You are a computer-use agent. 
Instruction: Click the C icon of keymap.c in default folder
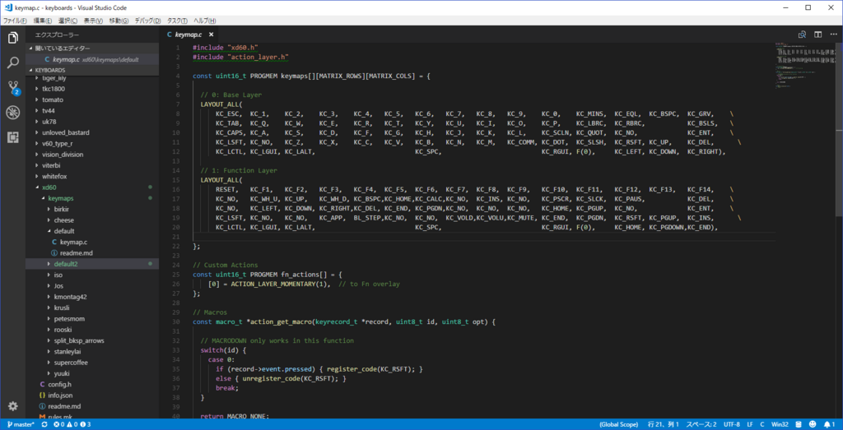54,242
